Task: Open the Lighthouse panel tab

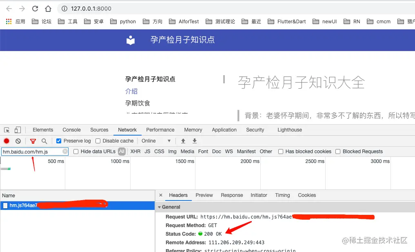Action: [290, 130]
